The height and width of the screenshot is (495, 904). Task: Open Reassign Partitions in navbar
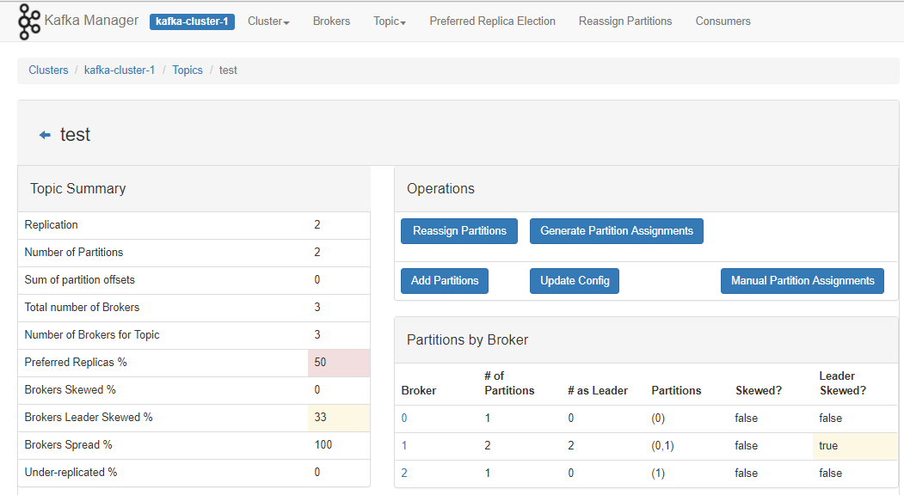click(625, 21)
